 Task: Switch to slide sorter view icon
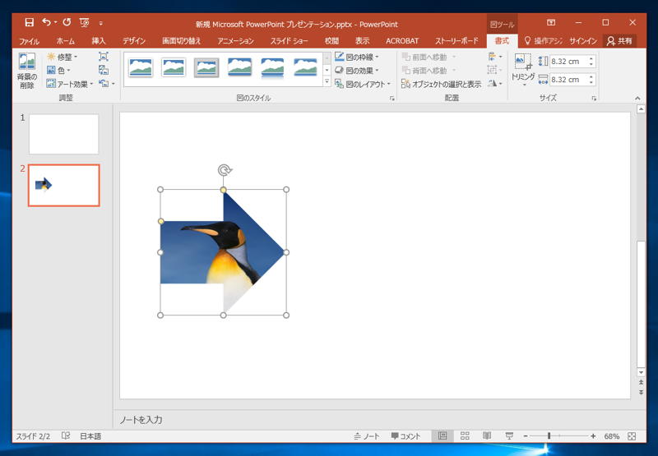tap(465, 436)
